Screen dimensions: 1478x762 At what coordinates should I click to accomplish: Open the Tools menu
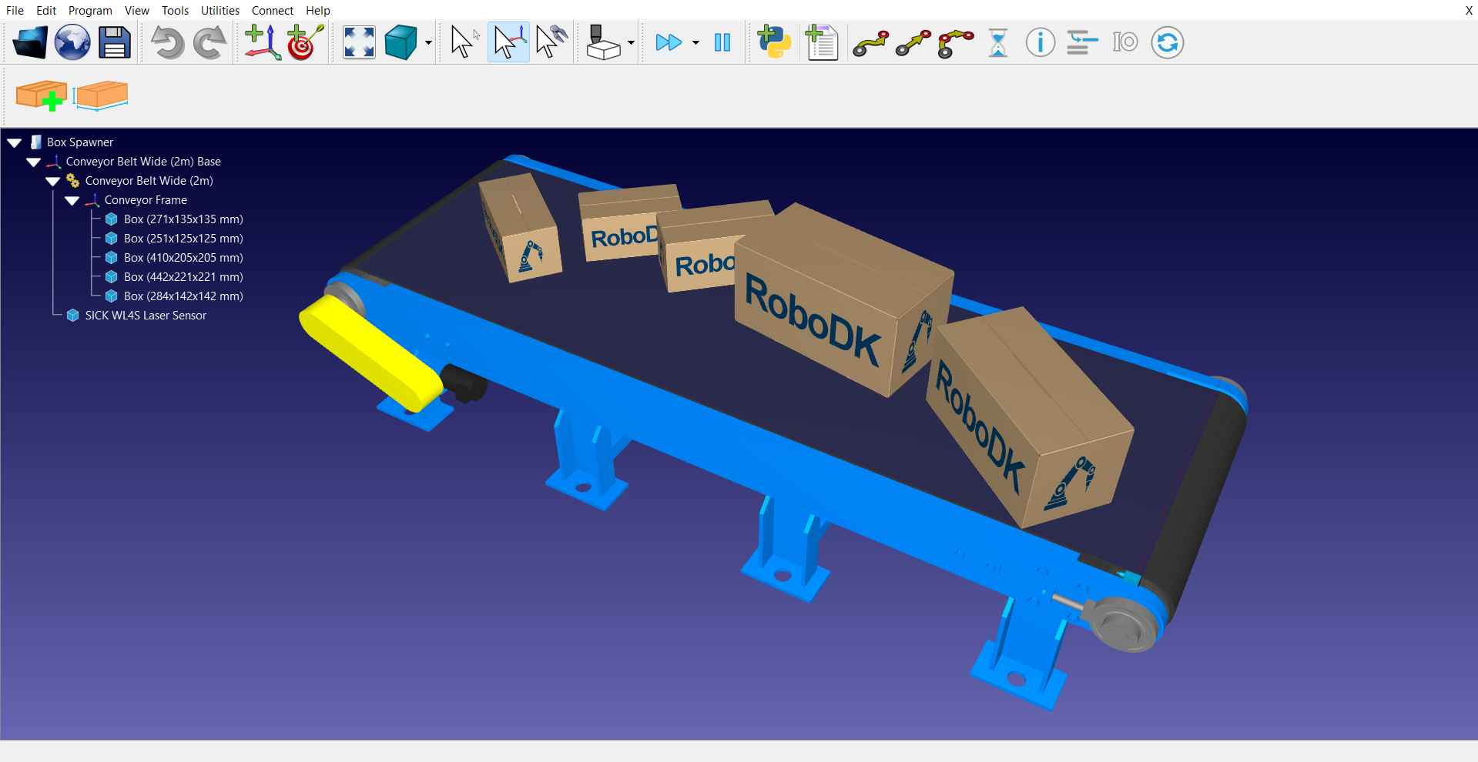tap(175, 11)
